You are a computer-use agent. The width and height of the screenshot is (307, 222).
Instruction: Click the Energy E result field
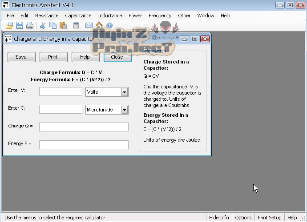(x=84, y=145)
